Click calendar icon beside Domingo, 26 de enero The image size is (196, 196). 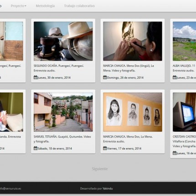click(x=105, y=77)
